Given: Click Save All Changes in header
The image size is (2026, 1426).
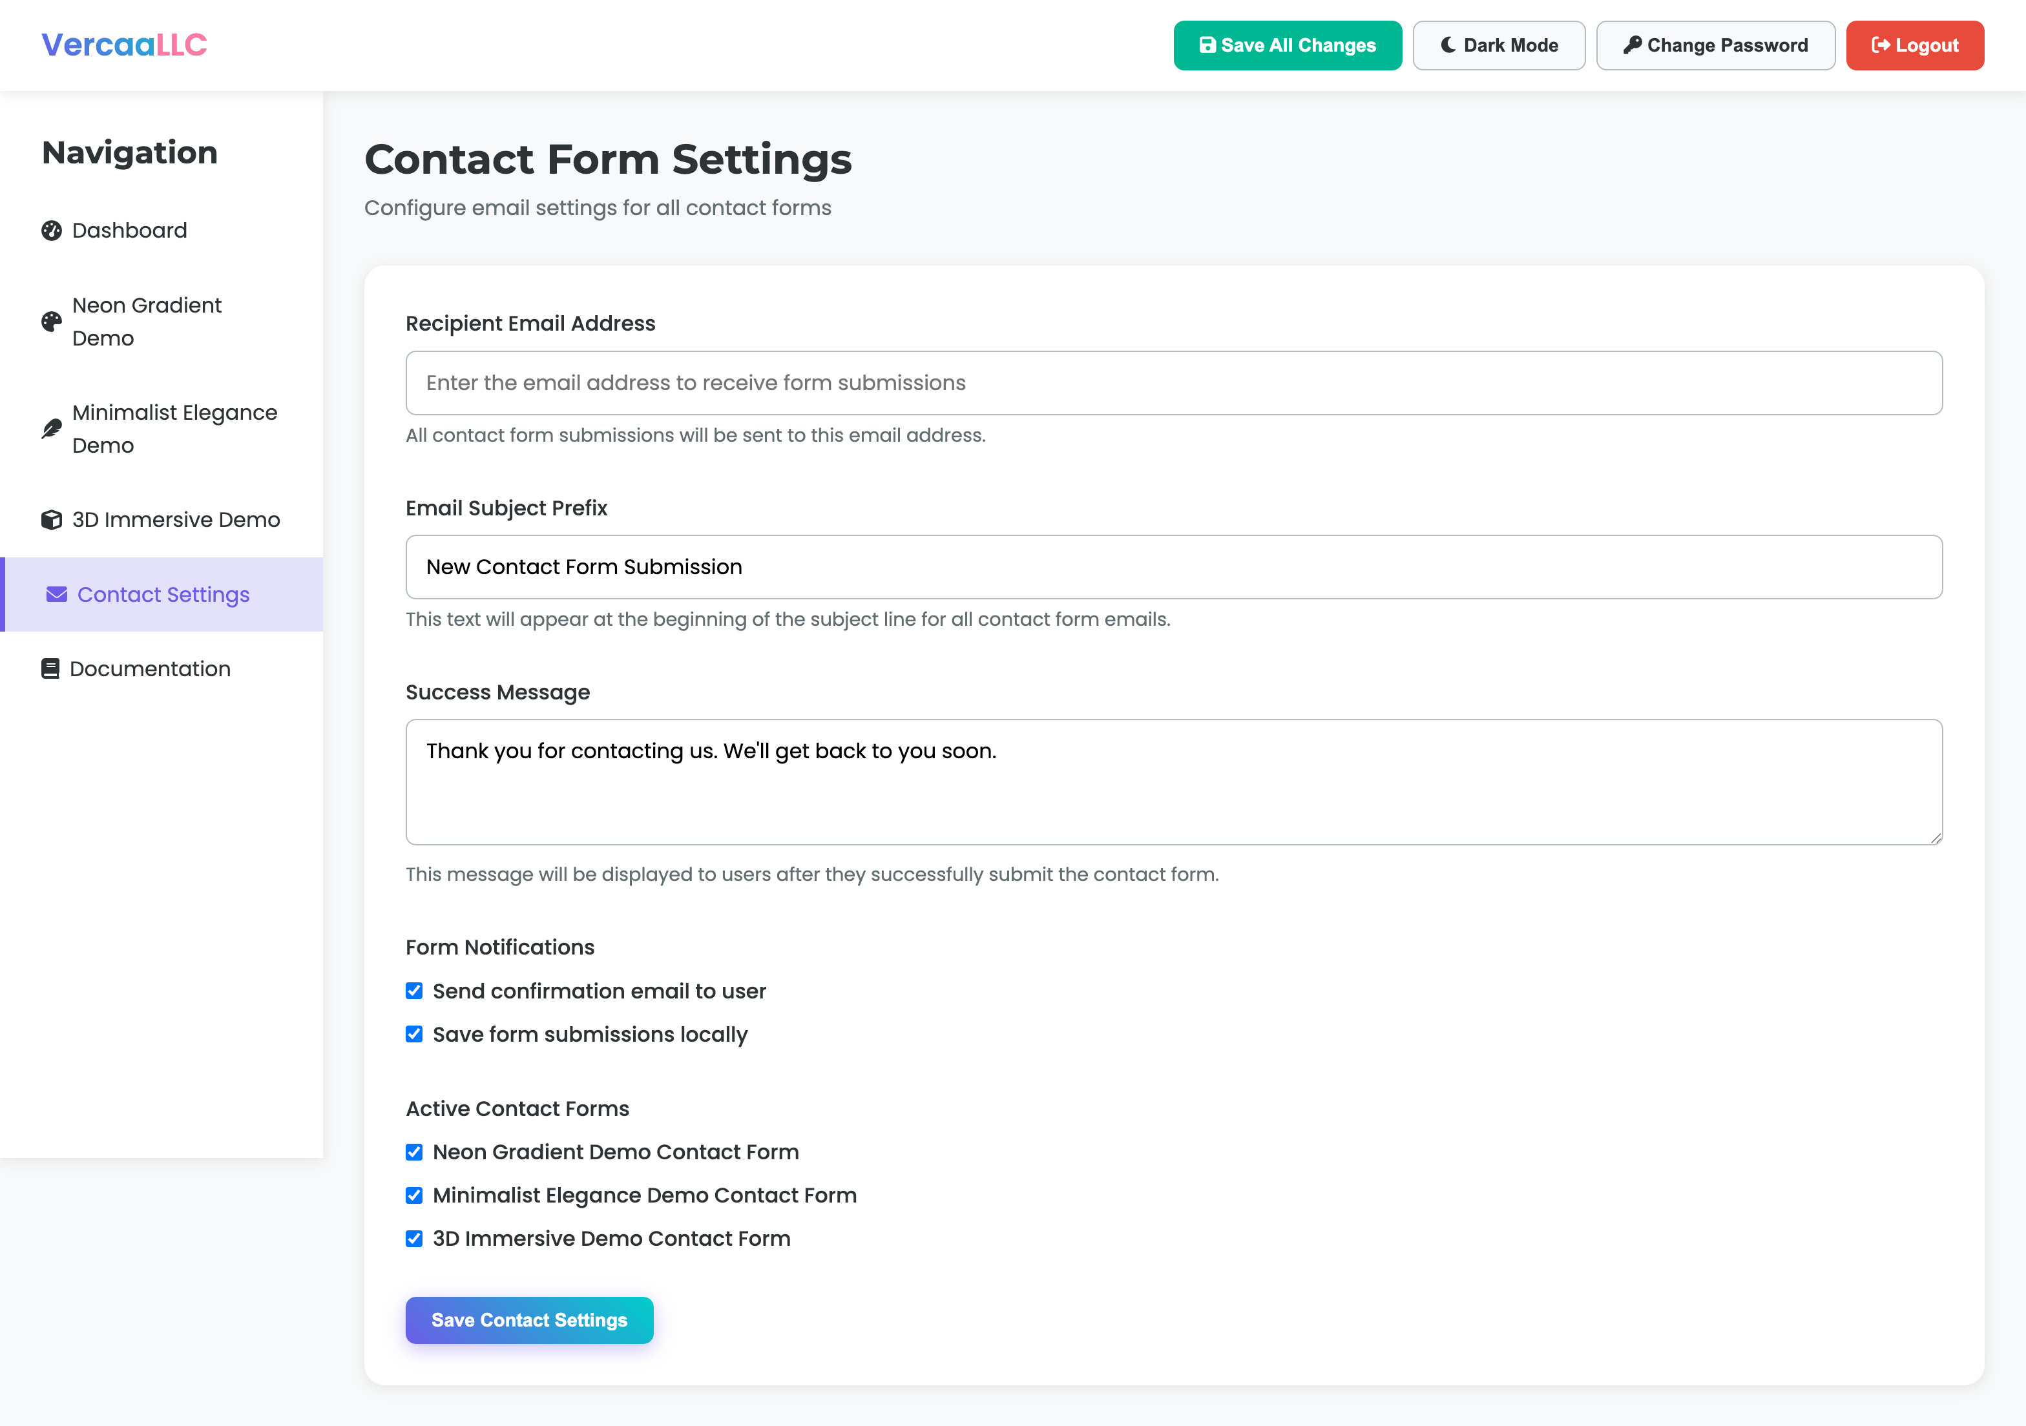Looking at the screenshot, I should [x=1288, y=45].
